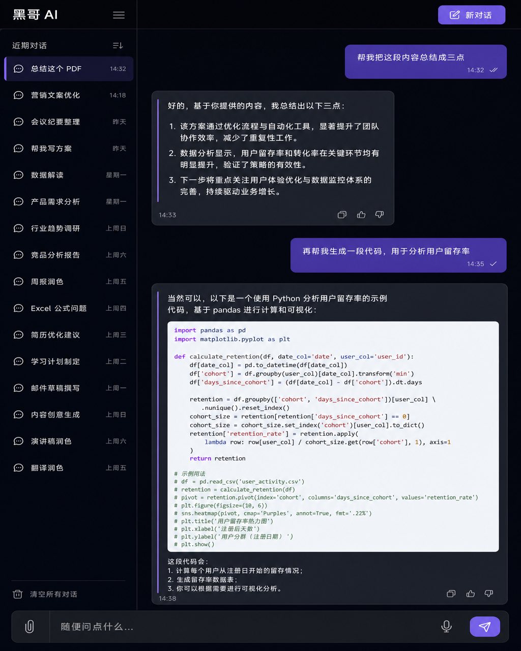521x651 pixels.
Task: Click chat bubble icon beside 竞品分析报告
Action: 18,255
